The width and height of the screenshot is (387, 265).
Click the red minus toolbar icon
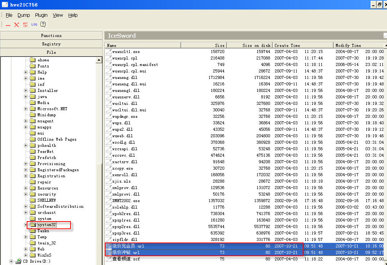pos(8,25)
